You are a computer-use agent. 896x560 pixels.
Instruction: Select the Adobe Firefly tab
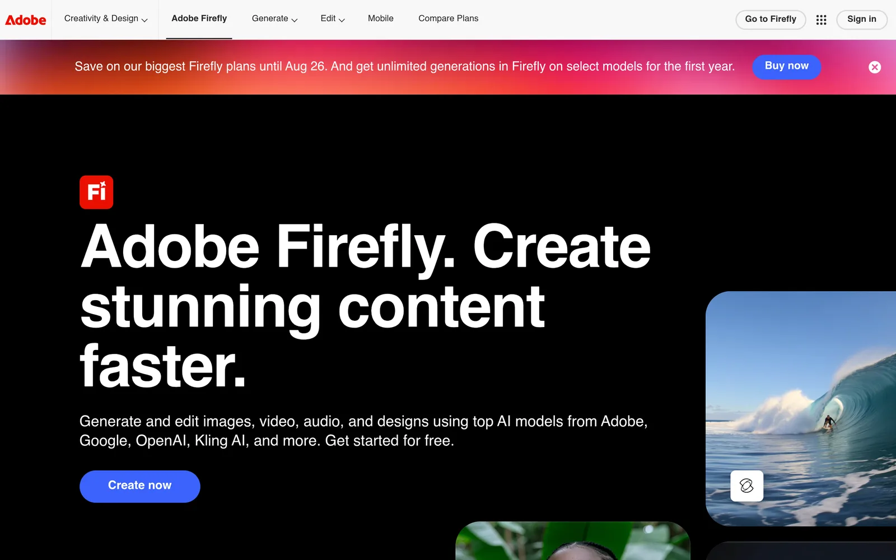[x=199, y=18]
